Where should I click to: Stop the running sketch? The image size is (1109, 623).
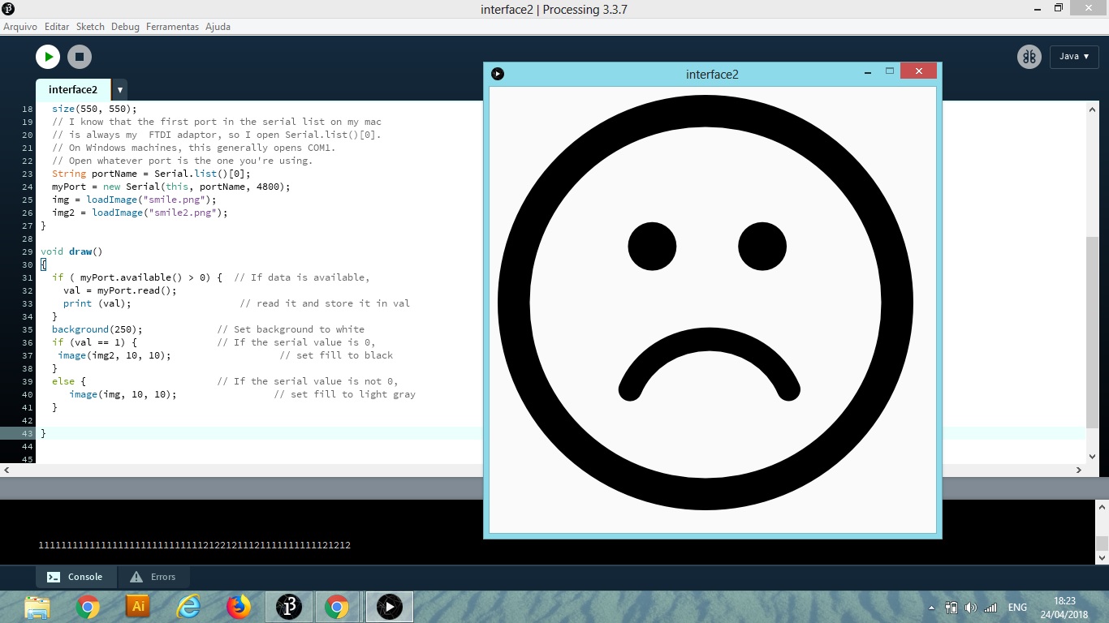pos(79,57)
